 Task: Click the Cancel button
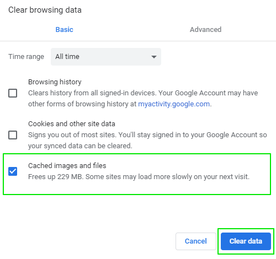(x=196, y=241)
